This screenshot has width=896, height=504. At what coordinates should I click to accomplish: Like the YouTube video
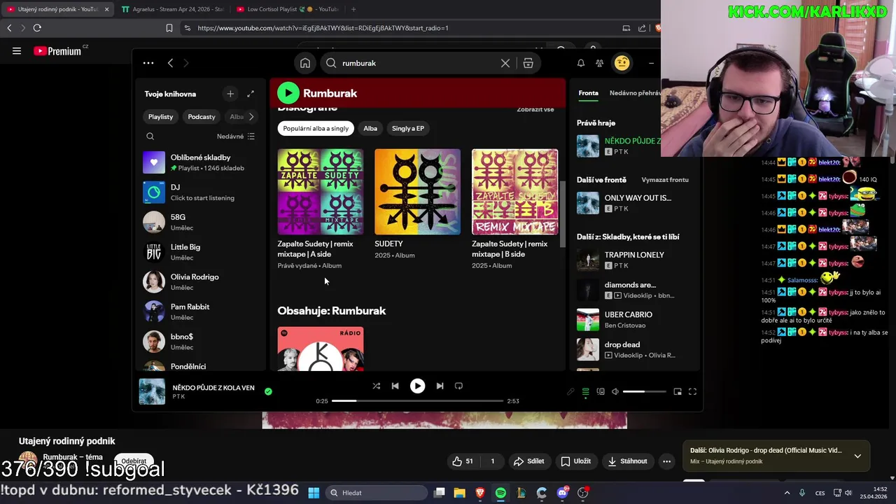click(x=463, y=461)
